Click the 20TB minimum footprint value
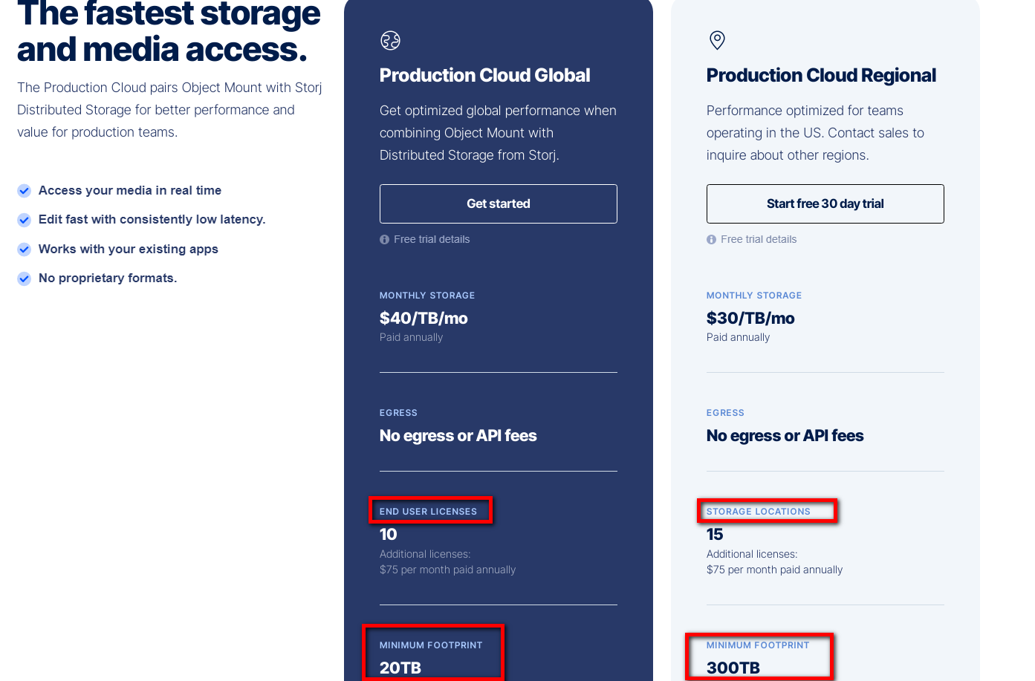The image size is (1035, 681). [400, 668]
